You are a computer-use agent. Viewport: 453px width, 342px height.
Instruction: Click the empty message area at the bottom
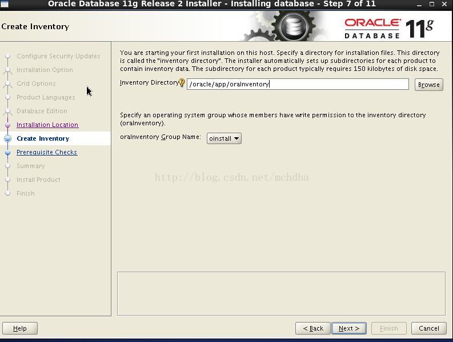[281, 294]
